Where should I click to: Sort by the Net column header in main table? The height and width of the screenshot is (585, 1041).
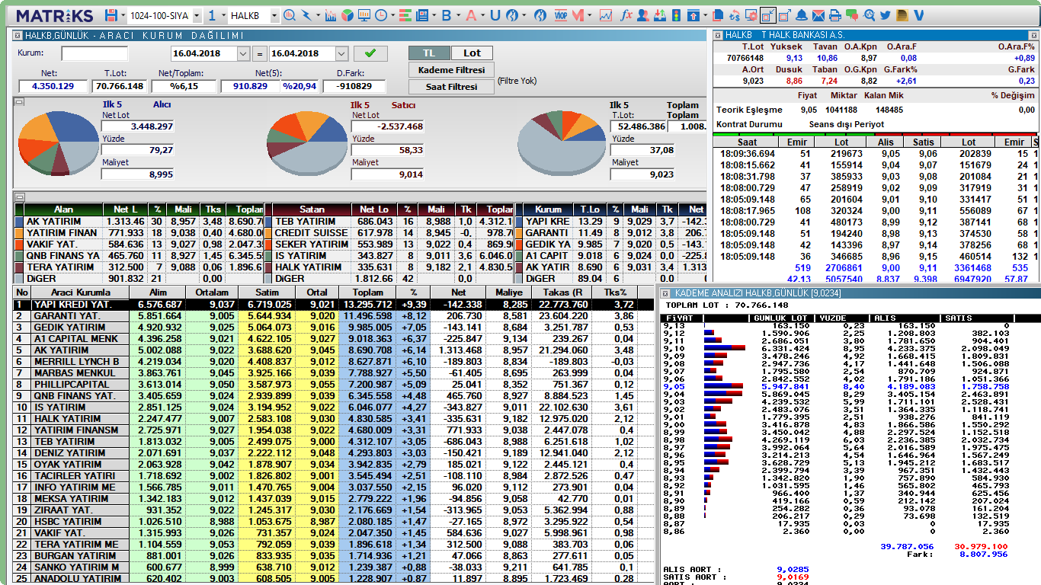click(457, 292)
